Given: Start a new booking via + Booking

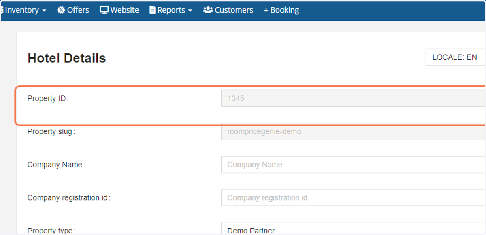Looking at the screenshot, I should pos(281,10).
